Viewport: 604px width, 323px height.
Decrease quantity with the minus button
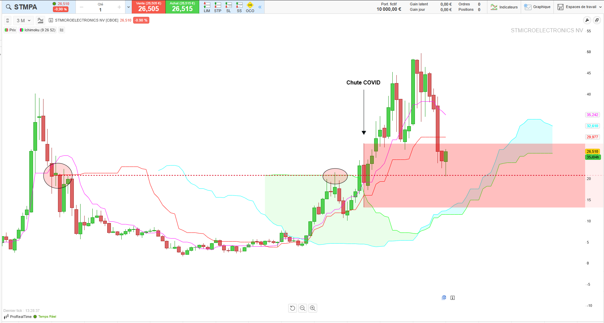82,7
